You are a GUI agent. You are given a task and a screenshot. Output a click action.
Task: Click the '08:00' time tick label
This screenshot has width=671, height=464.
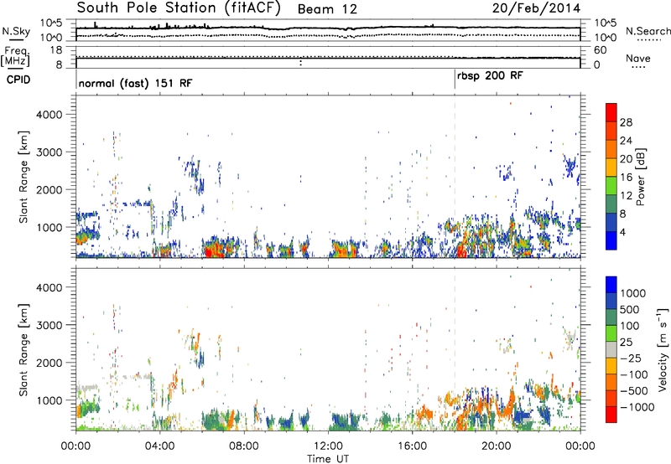point(244,446)
